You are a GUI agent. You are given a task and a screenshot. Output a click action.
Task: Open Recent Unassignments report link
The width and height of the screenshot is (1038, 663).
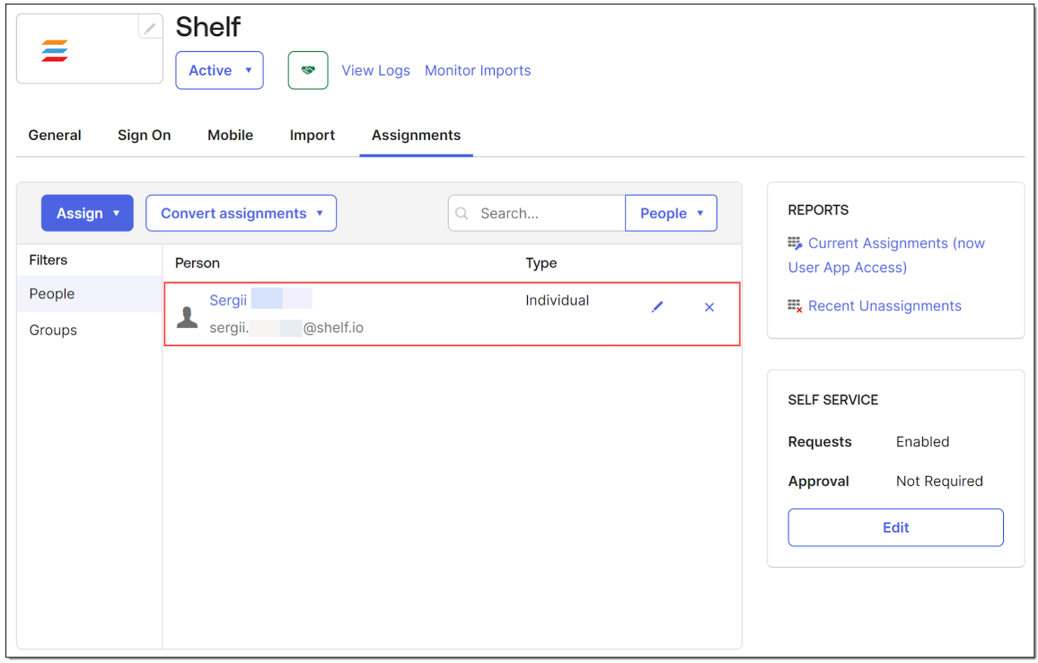(884, 306)
